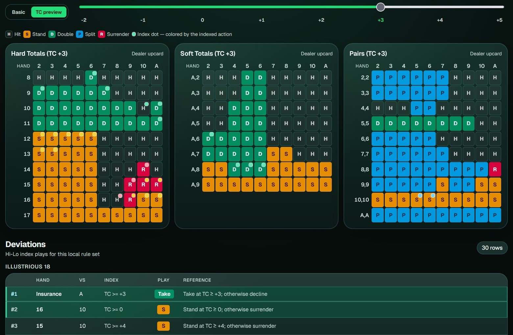Select soft A,9 vs dealer Ace stand cell
Viewport: 513px width, 335px height.
[x=326, y=184]
